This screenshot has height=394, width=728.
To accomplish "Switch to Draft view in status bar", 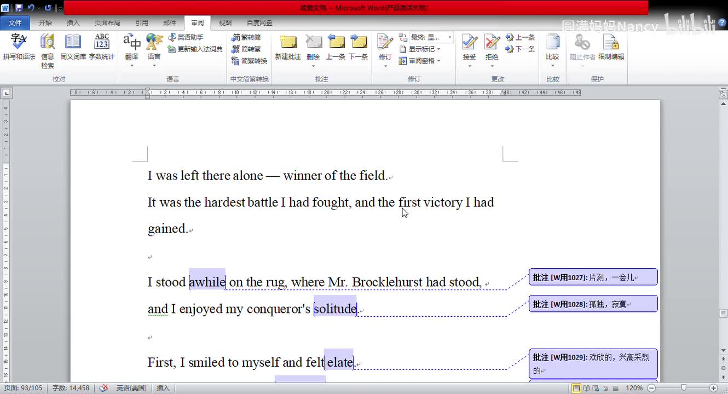I will [x=616, y=388].
